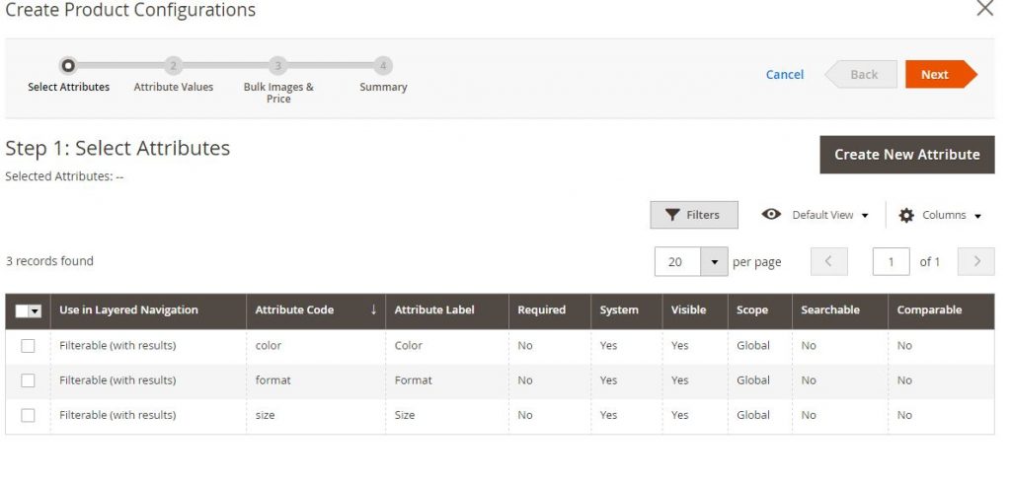Check the format attribute checkbox
This screenshot has height=479, width=1011.
[x=28, y=380]
